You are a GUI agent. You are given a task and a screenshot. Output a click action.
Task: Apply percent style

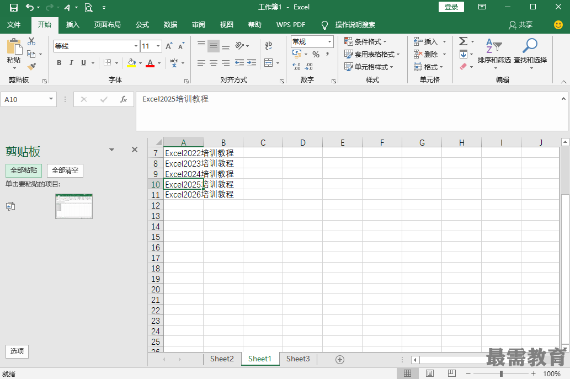point(316,54)
